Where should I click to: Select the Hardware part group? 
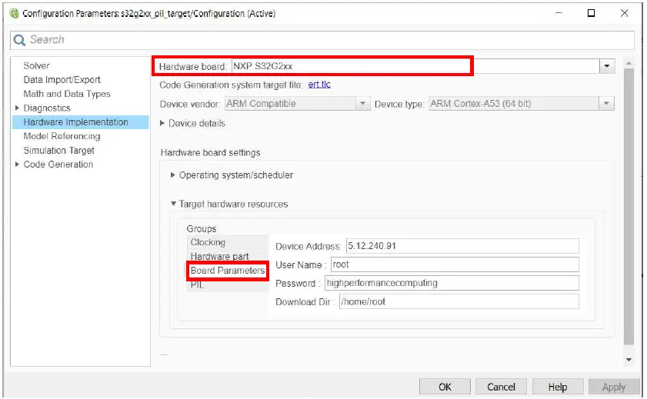click(x=228, y=256)
